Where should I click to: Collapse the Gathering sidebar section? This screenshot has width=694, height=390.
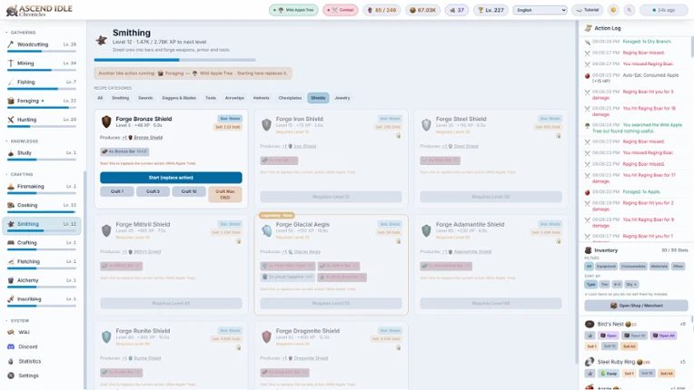(21, 33)
